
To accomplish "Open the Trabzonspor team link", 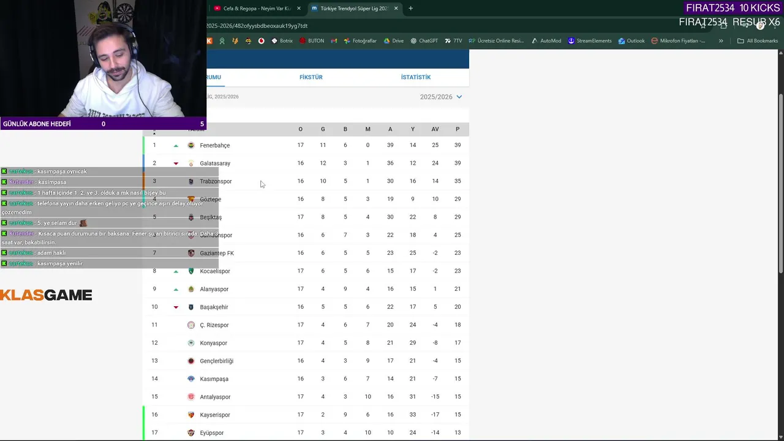I will 216,181.
